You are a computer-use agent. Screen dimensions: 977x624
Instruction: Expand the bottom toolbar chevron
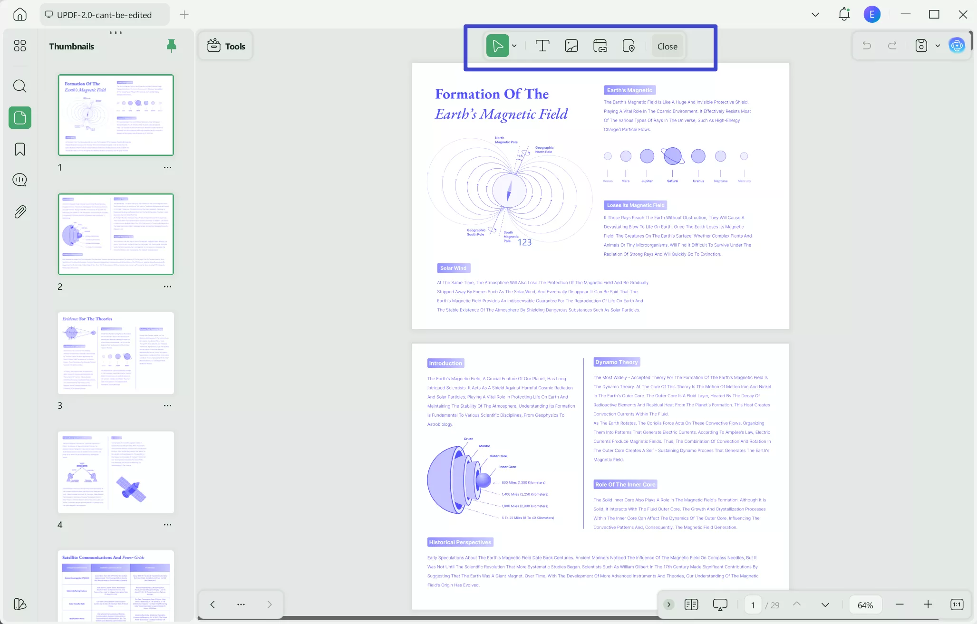coord(669,604)
